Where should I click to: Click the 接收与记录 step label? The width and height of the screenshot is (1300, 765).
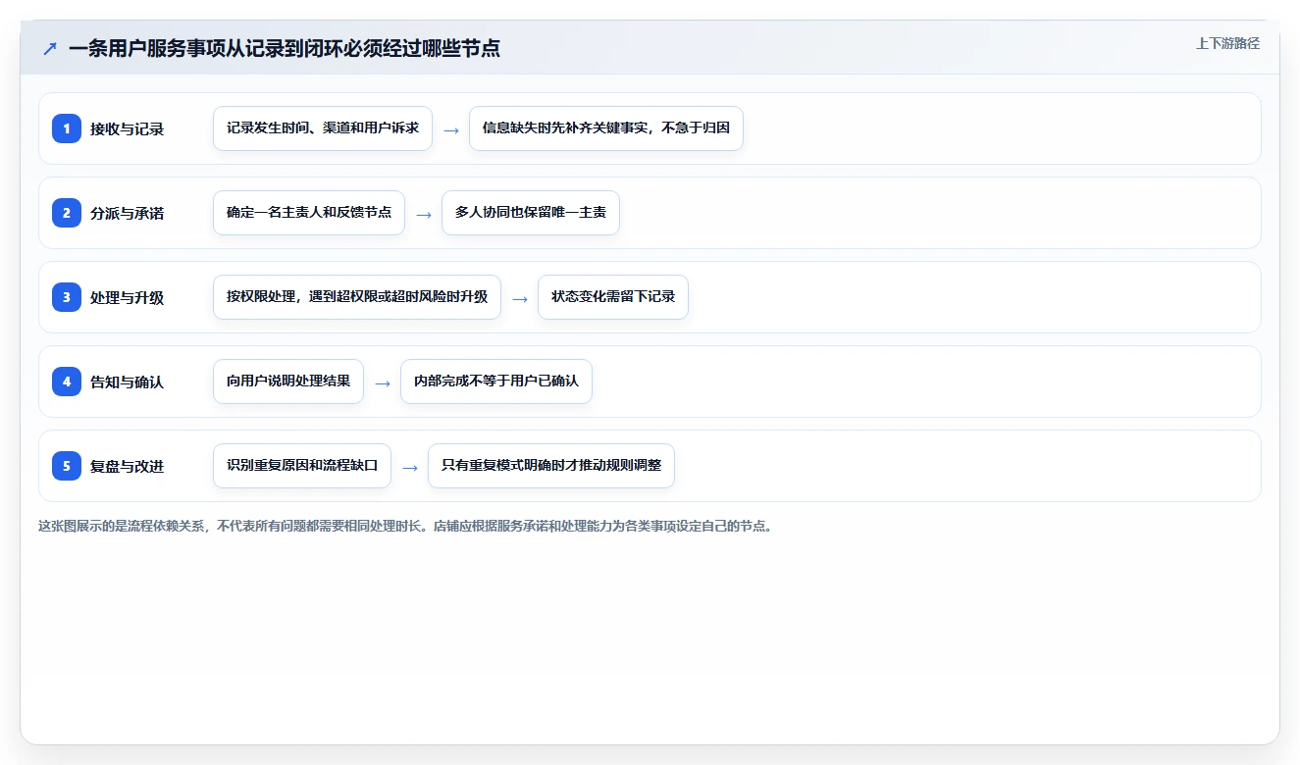pyautogui.click(x=128, y=128)
